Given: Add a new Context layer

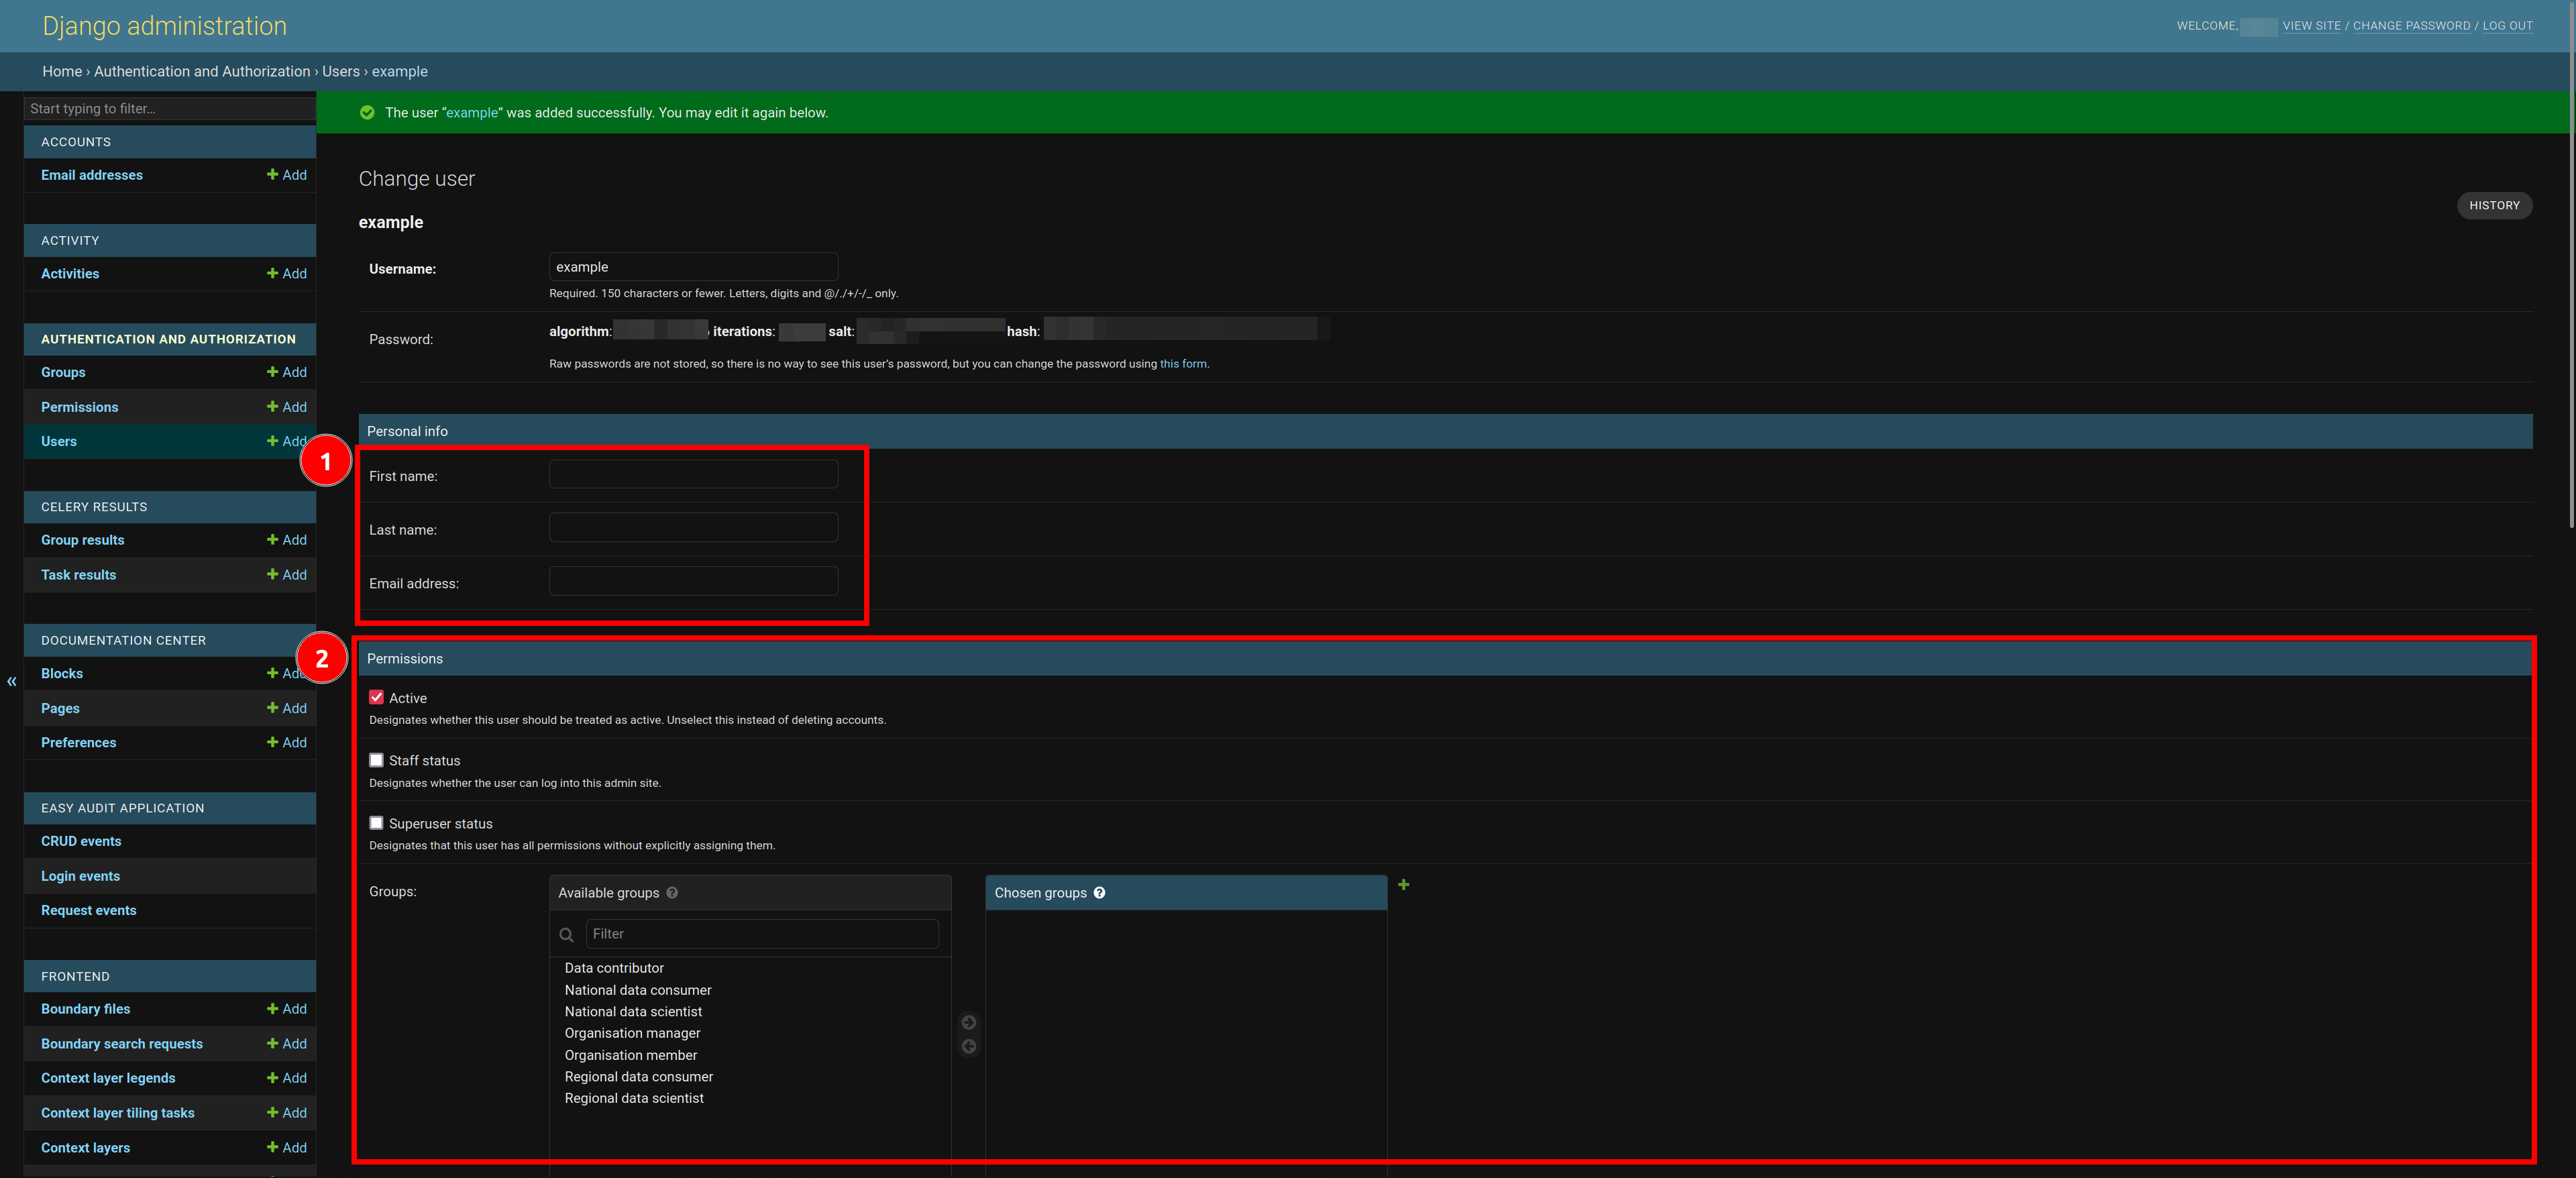Looking at the screenshot, I should click(287, 1147).
